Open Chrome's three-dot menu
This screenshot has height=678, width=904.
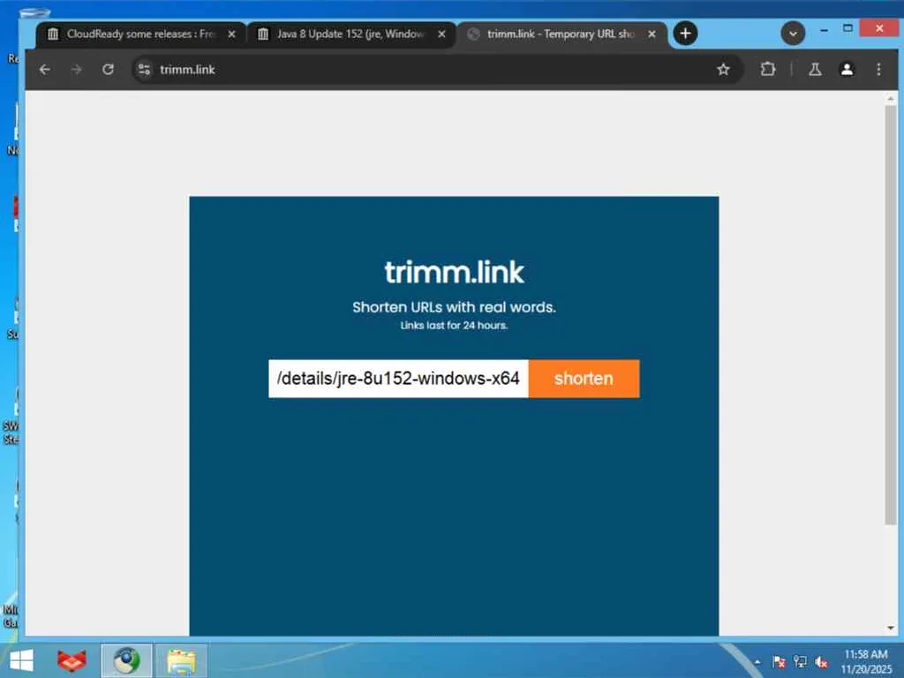pos(878,70)
